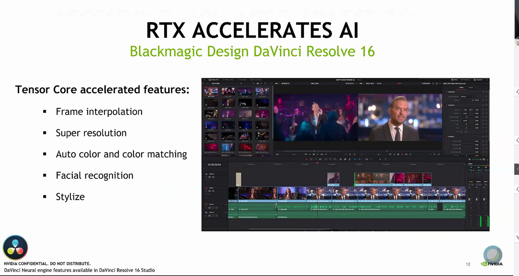The width and height of the screenshot is (519, 276).
Task: Click the blue Flag icon in timeline toolbar
Action: point(355,159)
